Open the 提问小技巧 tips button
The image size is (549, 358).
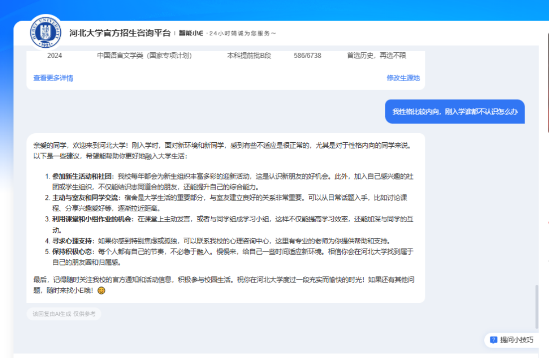point(512,340)
